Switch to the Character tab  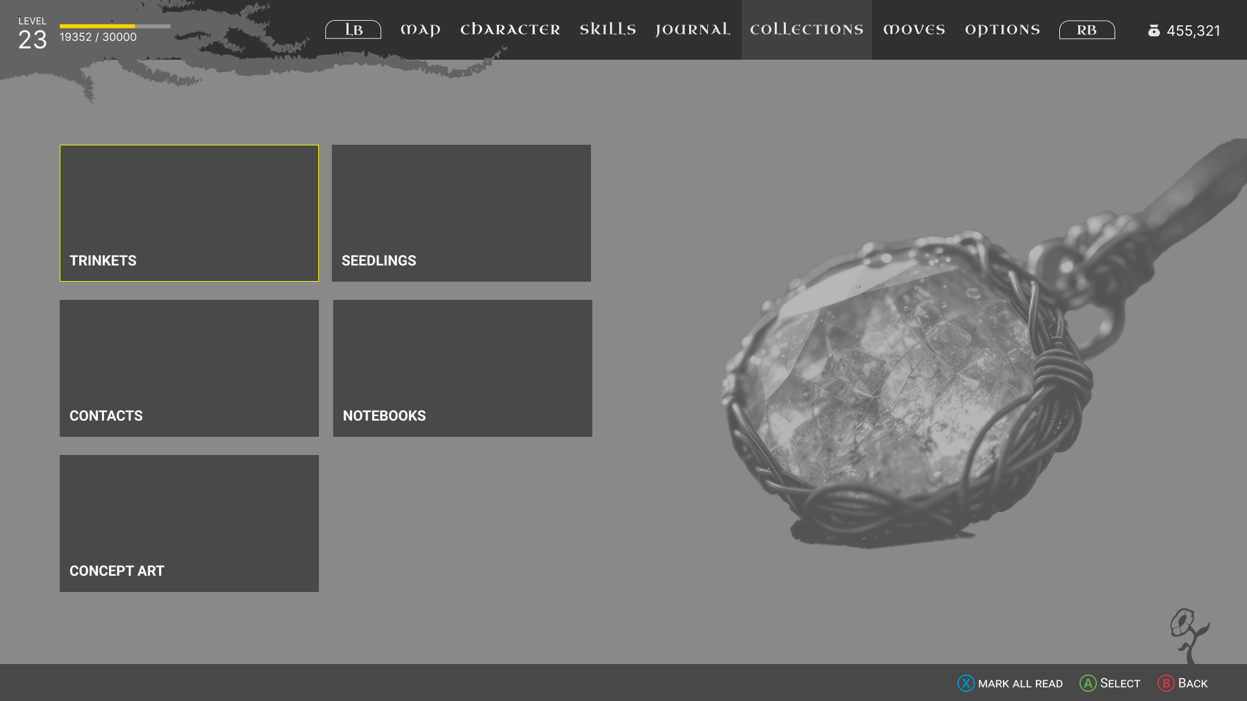[x=510, y=30]
